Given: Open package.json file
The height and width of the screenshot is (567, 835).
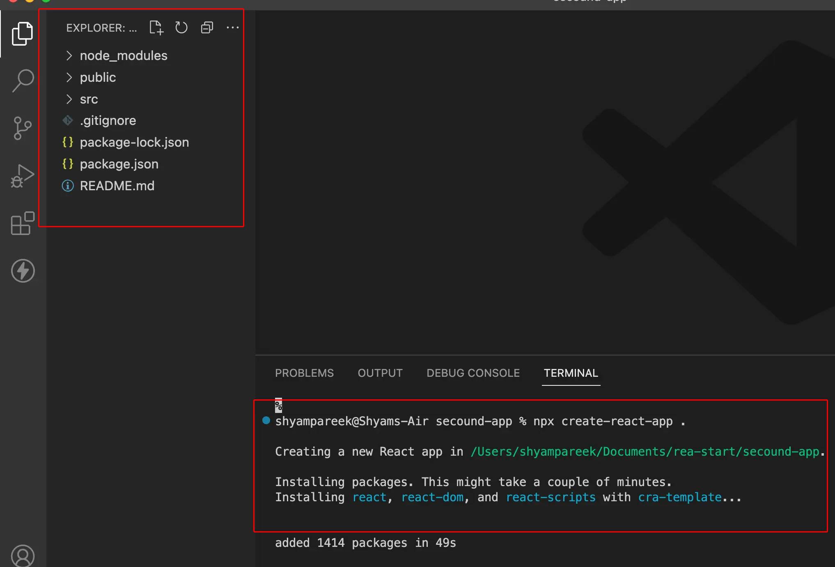Looking at the screenshot, I should pyautogui.click(x=119, y=164).
